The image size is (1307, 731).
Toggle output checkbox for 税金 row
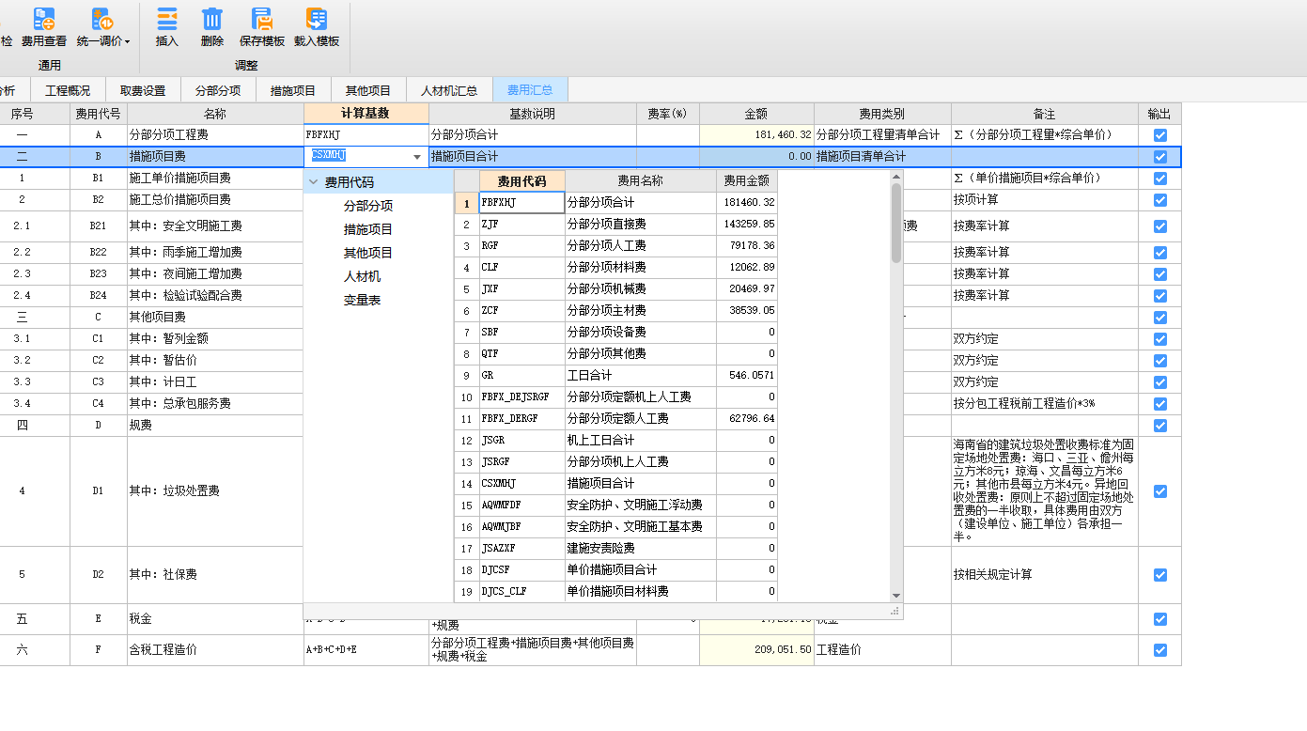tap(1160, 619)
